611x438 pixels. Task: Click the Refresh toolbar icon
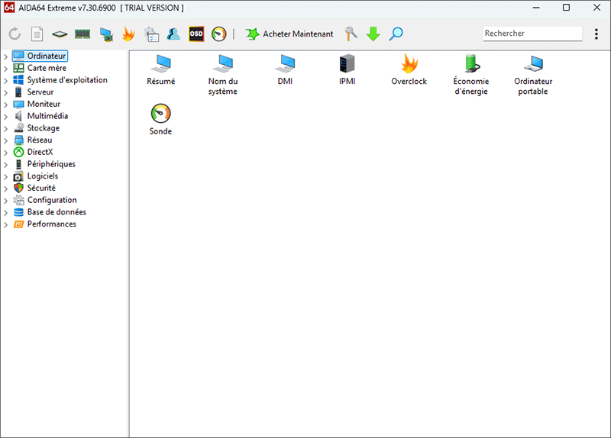[15, 34]
